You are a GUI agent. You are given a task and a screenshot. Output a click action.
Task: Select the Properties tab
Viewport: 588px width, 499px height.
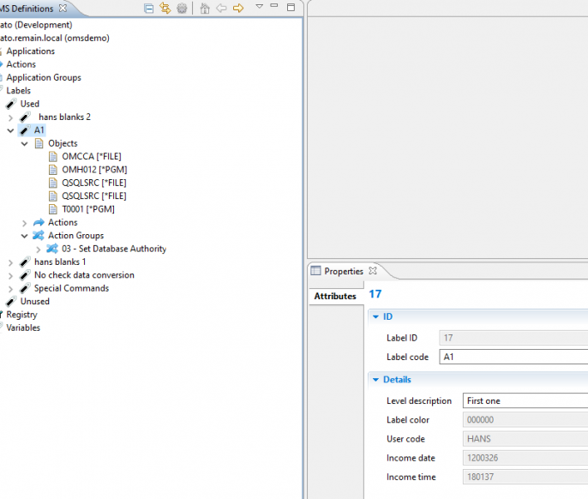[344, 271]
